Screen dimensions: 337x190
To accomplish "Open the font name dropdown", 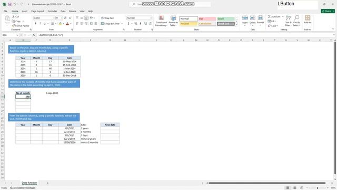I will click(x=54, y=18).
